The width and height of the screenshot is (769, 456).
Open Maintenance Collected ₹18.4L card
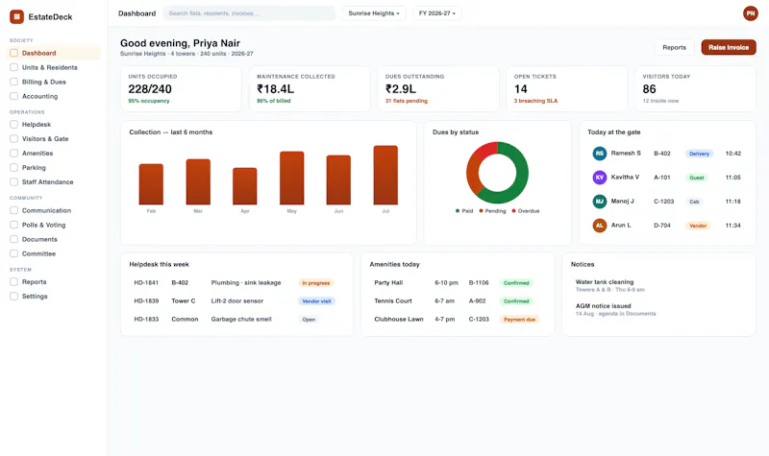[310, 89]
